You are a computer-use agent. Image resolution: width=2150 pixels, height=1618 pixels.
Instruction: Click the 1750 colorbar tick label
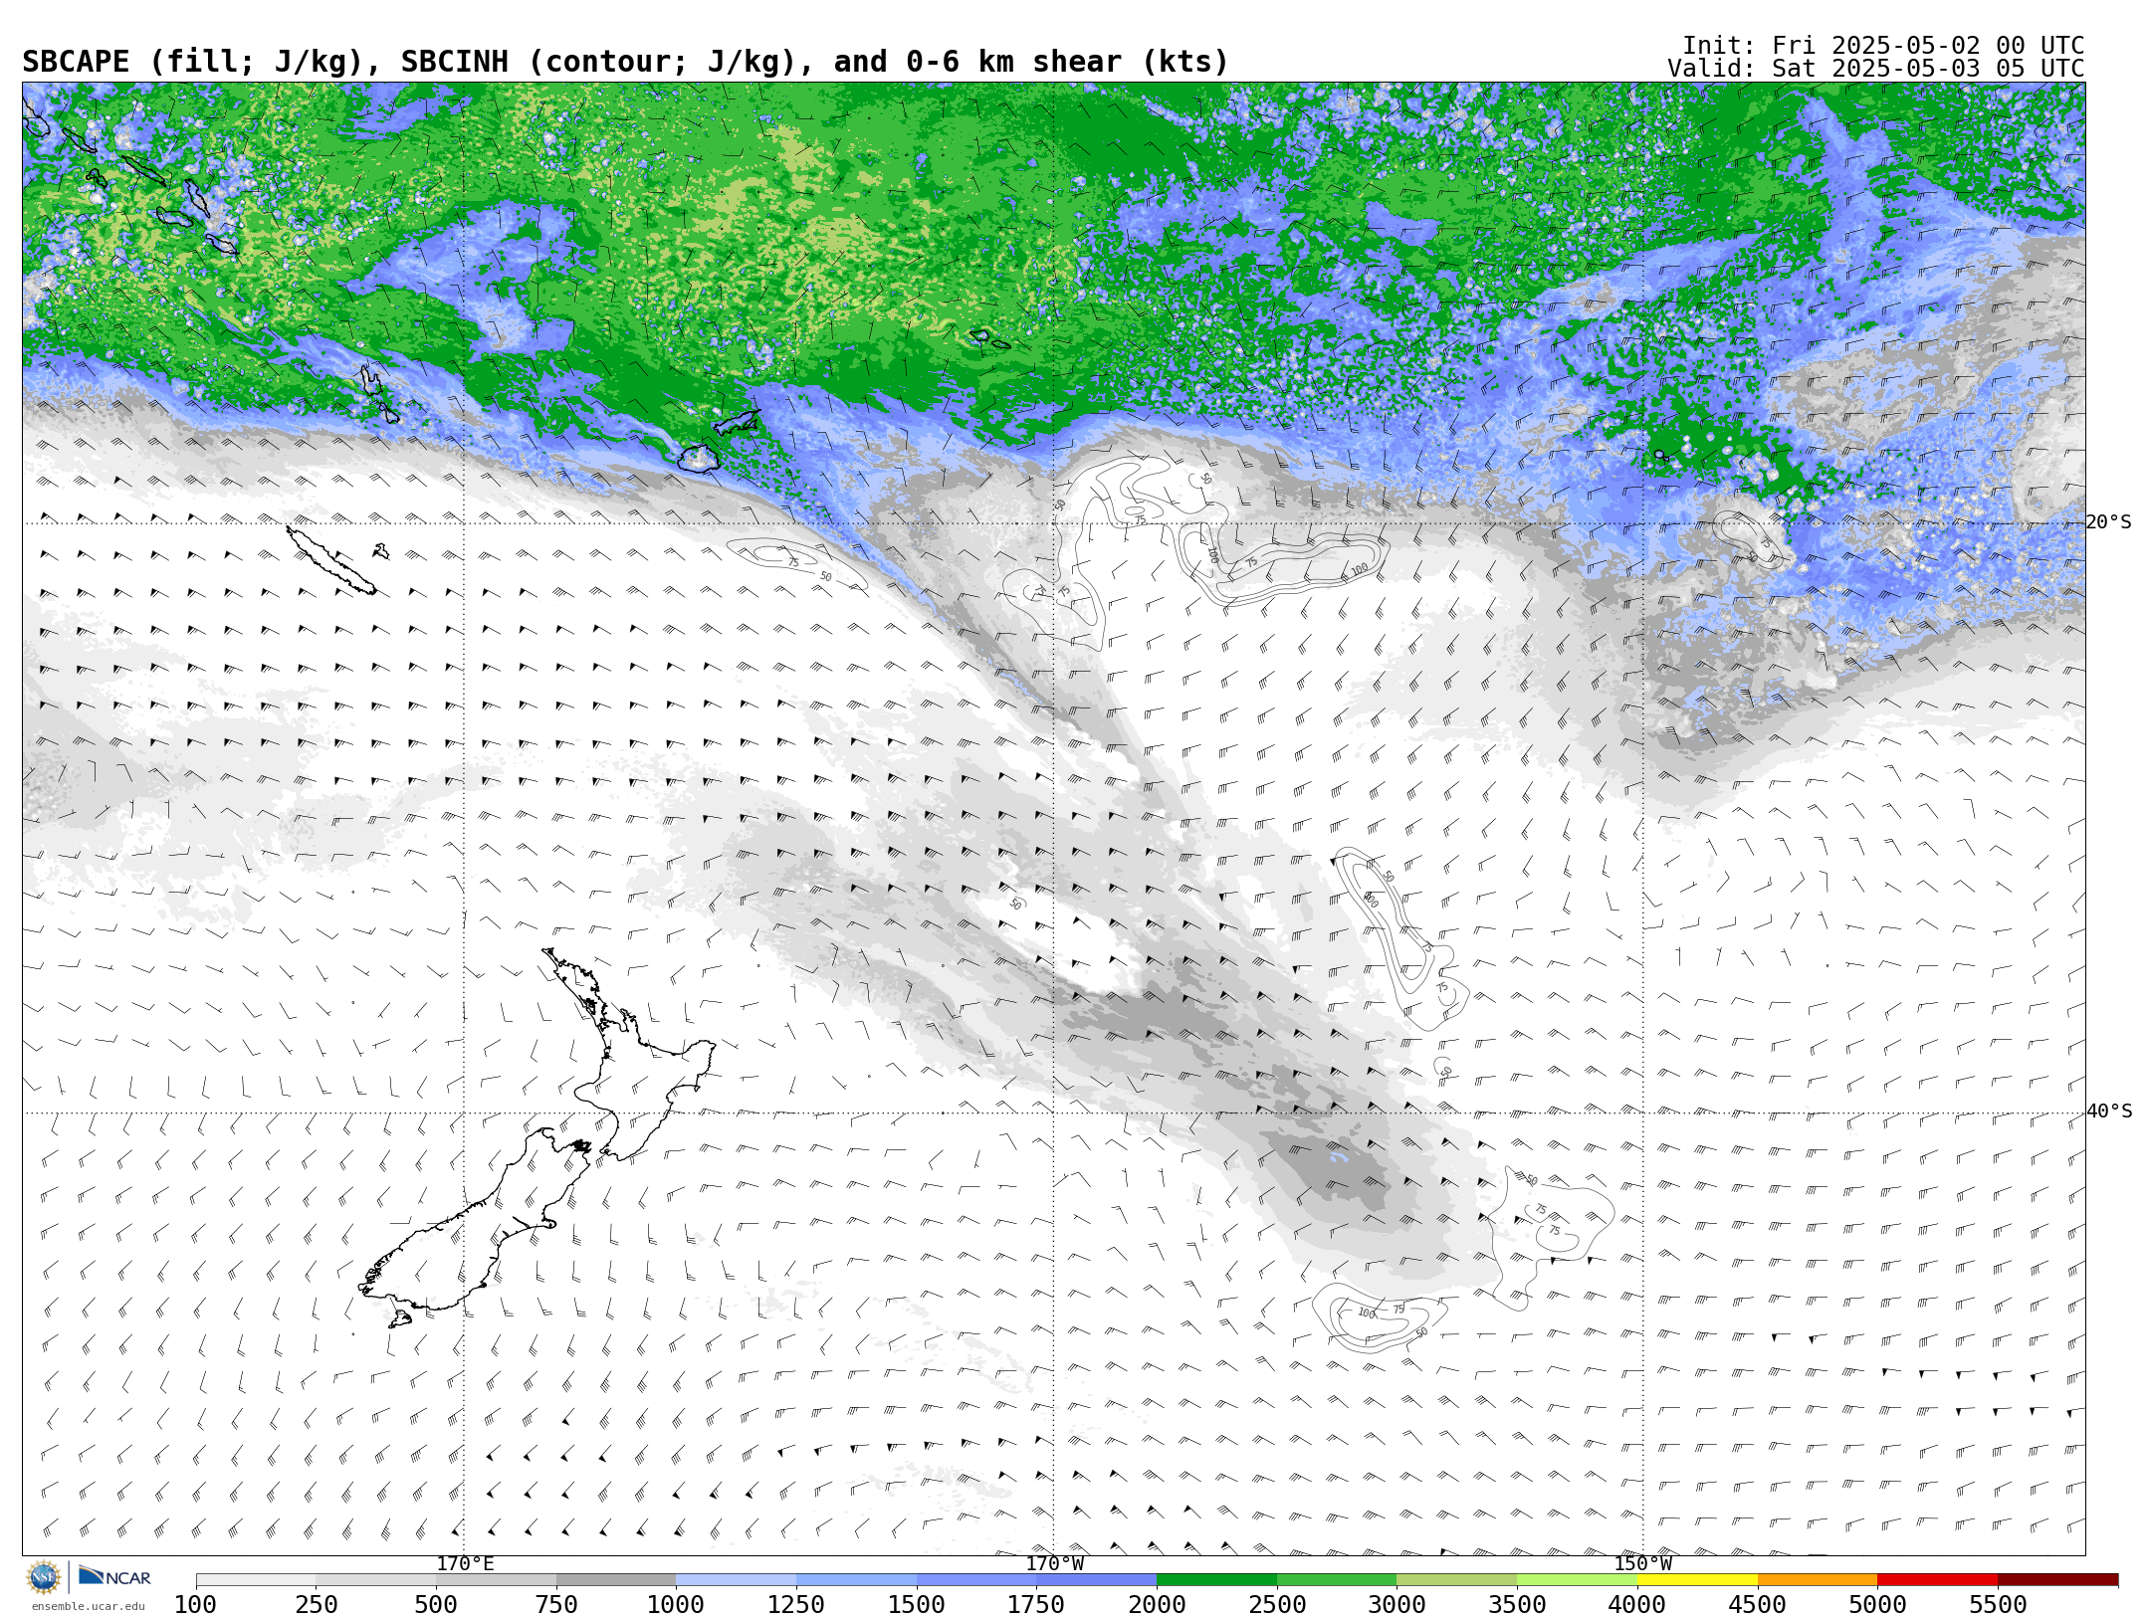coord(1036,1605)
